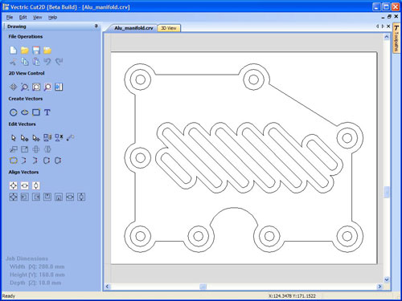
Task: Click the Pan view icon
Action: [13, 87]
